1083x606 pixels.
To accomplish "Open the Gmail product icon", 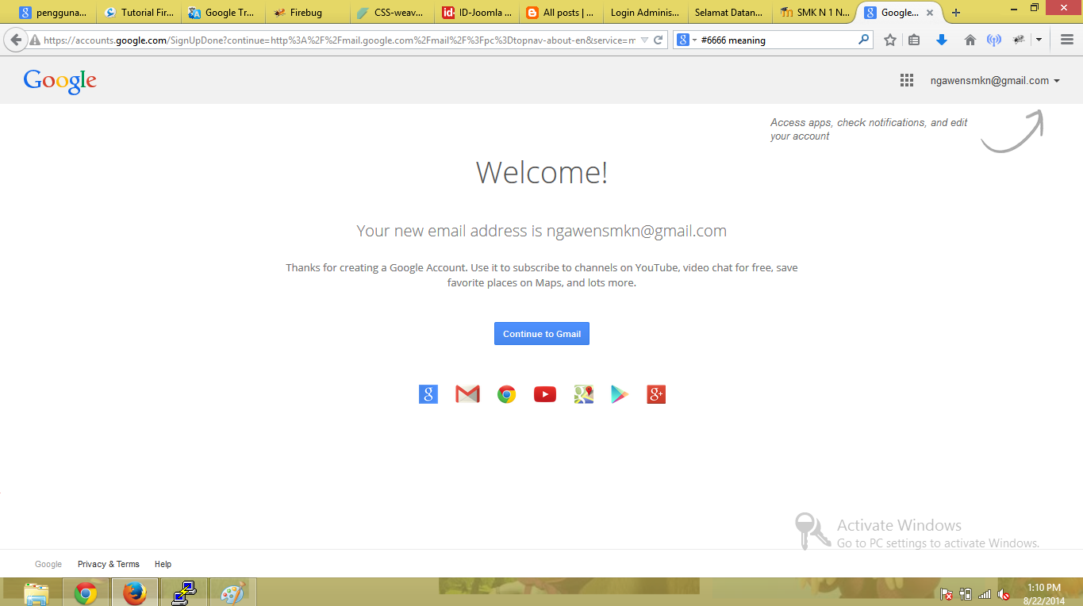I will click(467, 394).
